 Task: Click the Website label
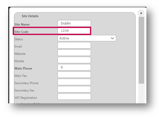(20, 54)
